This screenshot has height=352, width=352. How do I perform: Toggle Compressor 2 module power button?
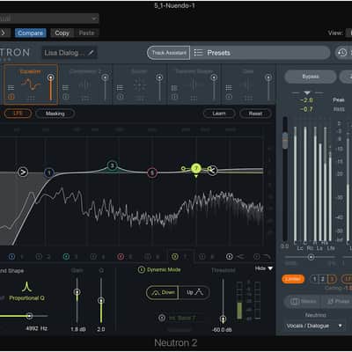point(66,96)
